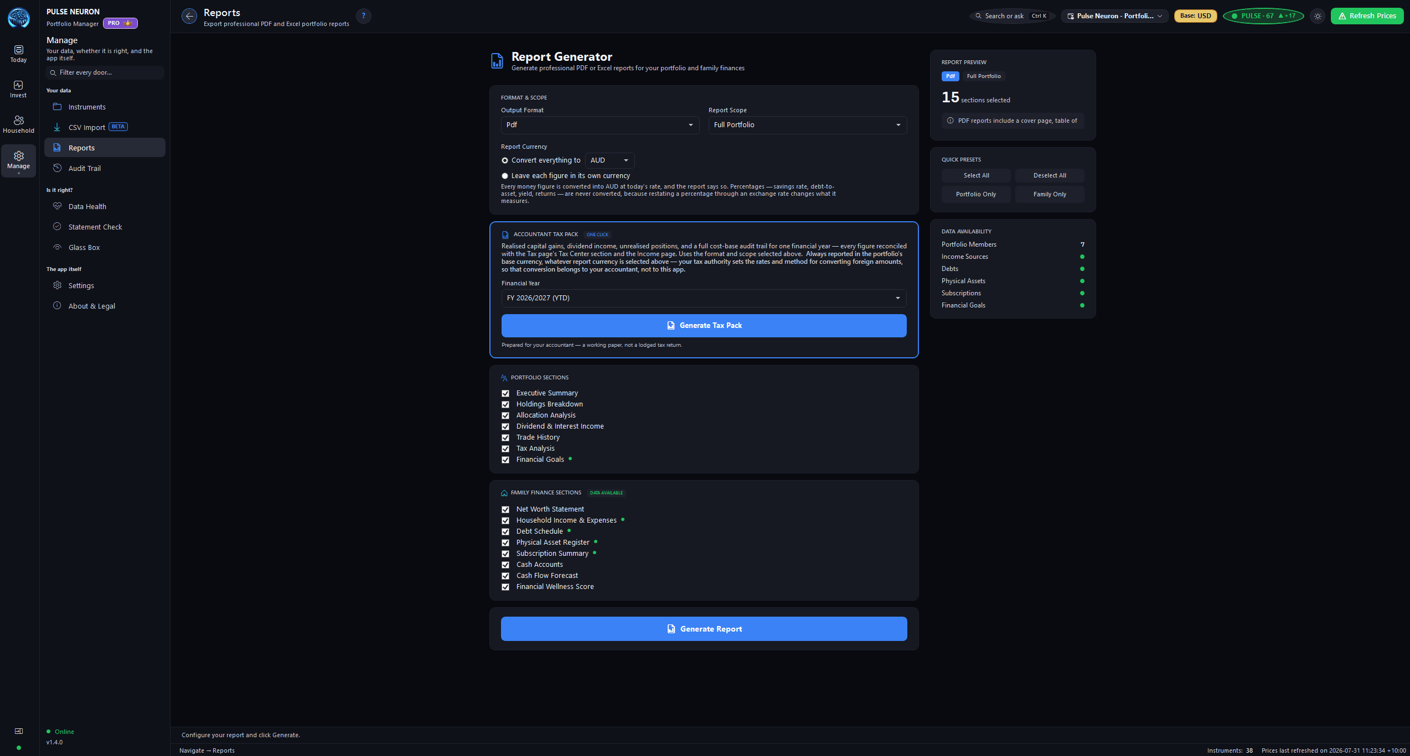1410x756 pixels.
Task: Toggle Financial Wellness Score checkbox
Action: (505, 587)
